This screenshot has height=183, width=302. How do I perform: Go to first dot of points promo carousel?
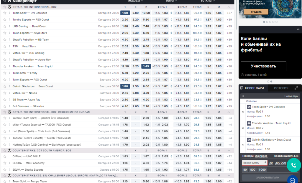[x=268, y=82]
